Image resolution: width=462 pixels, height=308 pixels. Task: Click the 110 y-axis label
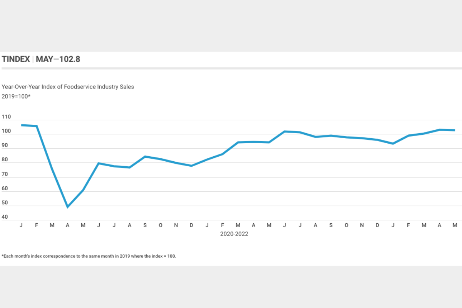(6, 117)
